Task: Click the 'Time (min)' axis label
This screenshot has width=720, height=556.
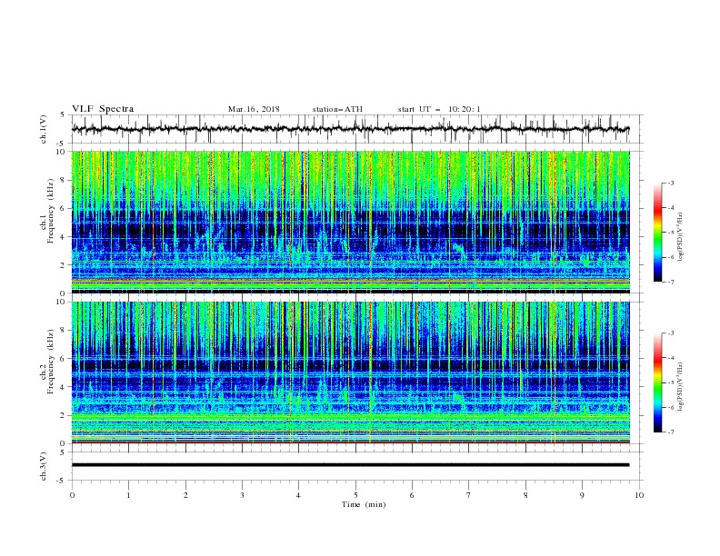Action: tap(364, 504)
